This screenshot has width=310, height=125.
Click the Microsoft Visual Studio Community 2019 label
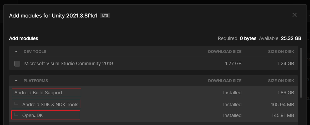pos(68,64)
